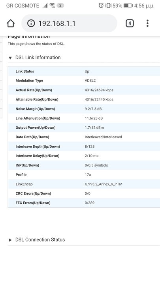The image size is (160, 286).
Task: Tap the cellular signal strength icon
Action: (45, 6)
